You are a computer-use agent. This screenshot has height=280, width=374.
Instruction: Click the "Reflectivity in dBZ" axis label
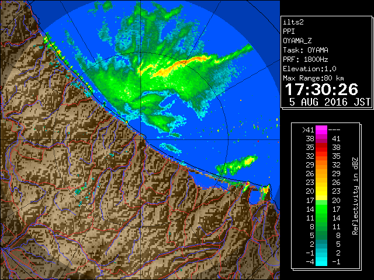355,196
